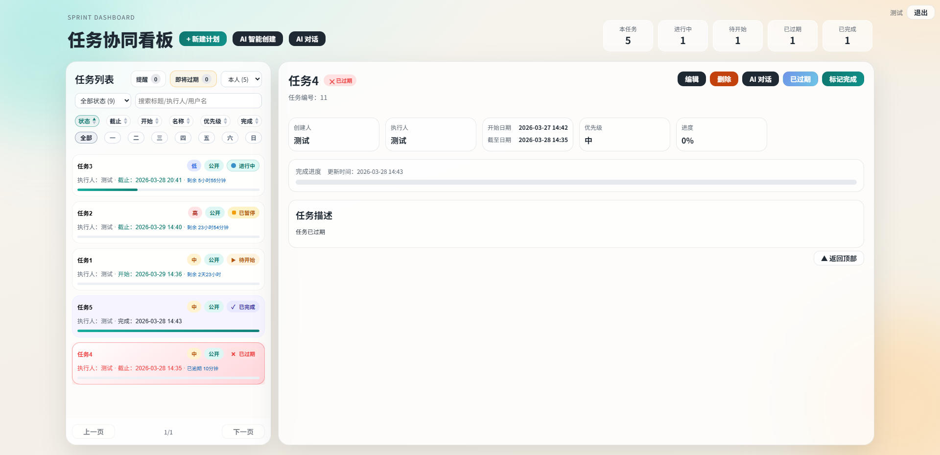940x455 pixels.
Task: Click the 待开始 status badge on 任务1
Action: point(243,260)
